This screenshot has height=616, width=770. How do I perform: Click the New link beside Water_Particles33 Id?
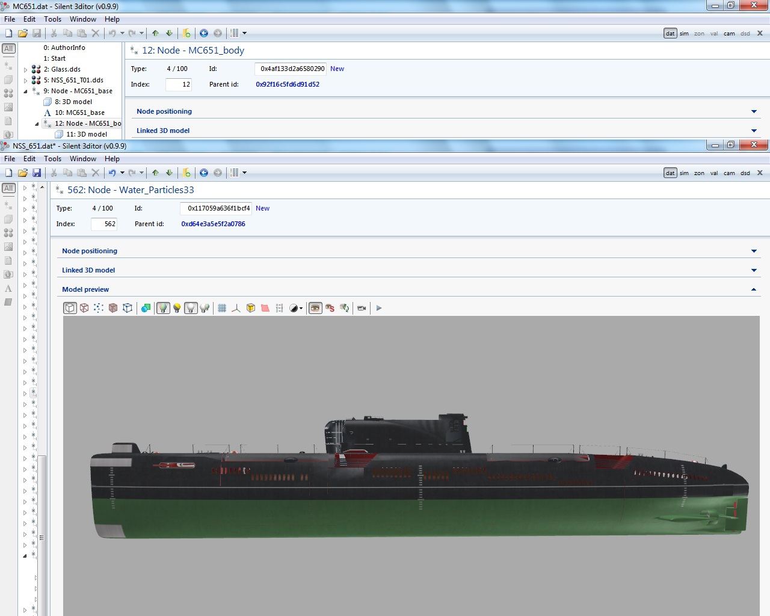262,208
